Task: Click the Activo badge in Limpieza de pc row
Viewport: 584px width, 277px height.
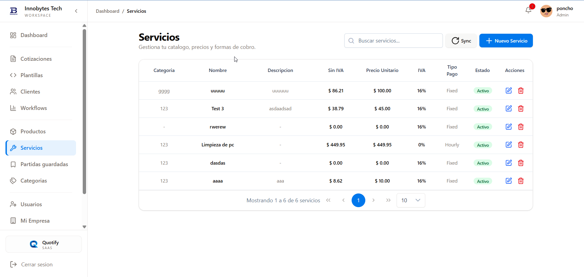Action: coord(483,145)
